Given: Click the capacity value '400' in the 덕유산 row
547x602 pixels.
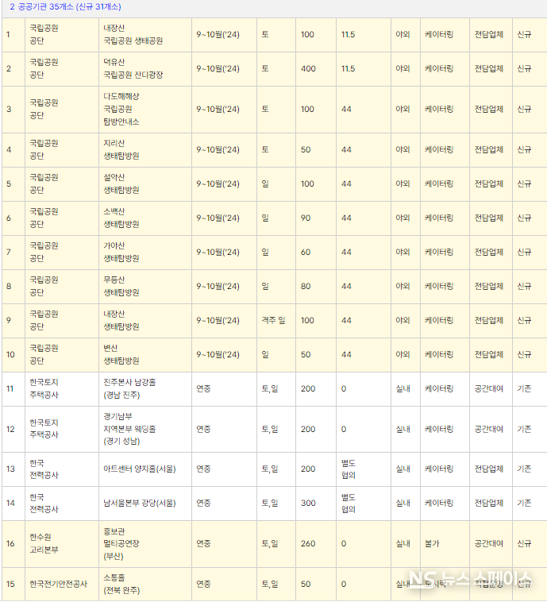Looking at the screenshot, I should 308,69.
